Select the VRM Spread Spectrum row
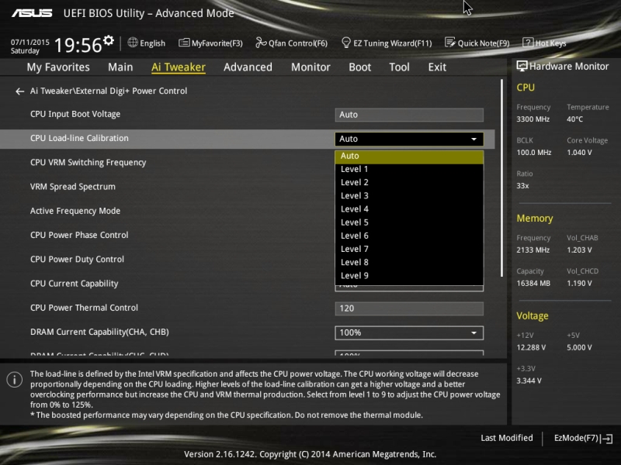Viewport: 621px width, 465px height. (x=73, y=187)
